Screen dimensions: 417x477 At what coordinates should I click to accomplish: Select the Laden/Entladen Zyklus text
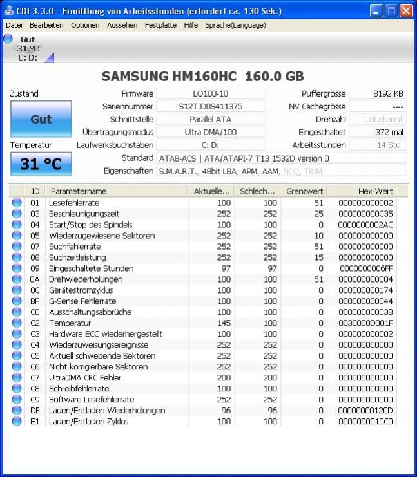click(89, 422)
